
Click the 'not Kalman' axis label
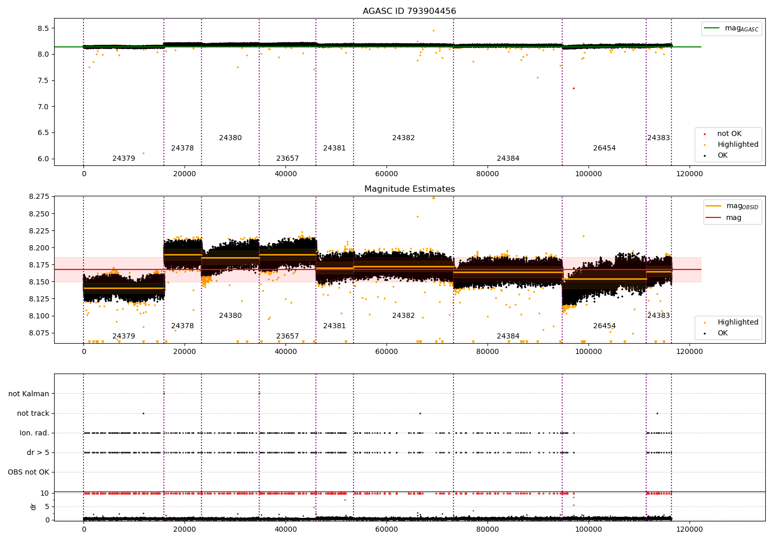[29, 394]
